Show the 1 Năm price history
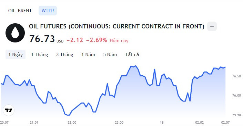This screenshot has height=126, width=243. pyautogui.click(x=88, y=54)
